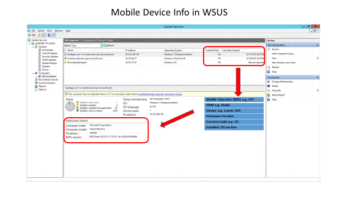
Task: Click the Windows 0.0 operating system cell
Action: tap(170, 62)
